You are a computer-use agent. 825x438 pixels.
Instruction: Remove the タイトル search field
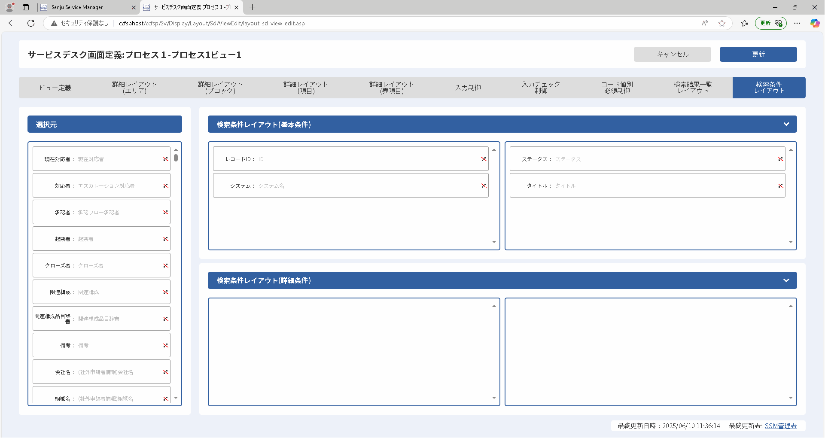coord(780,186)
